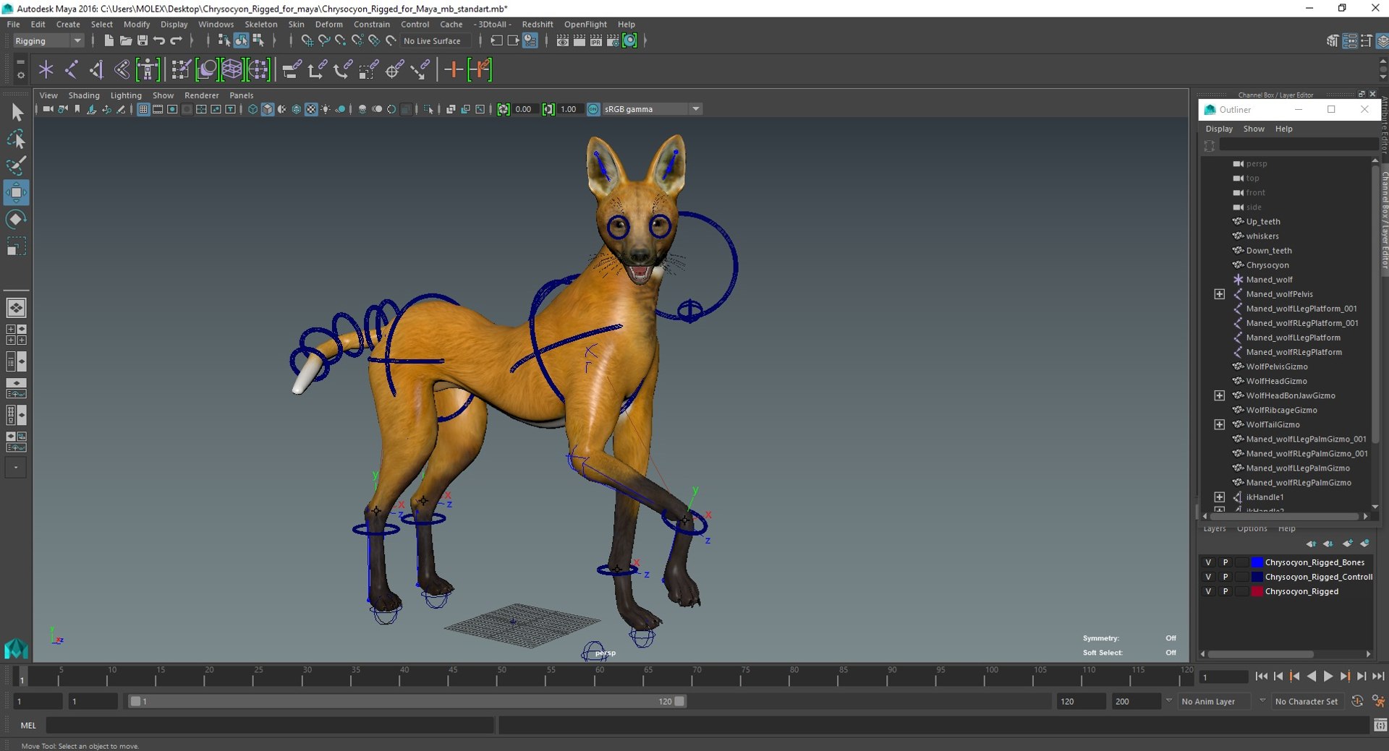Click the Set Key plus icon
This screenshot has width=1389, height=751.
pyautogui.click(x=454, y=69)
